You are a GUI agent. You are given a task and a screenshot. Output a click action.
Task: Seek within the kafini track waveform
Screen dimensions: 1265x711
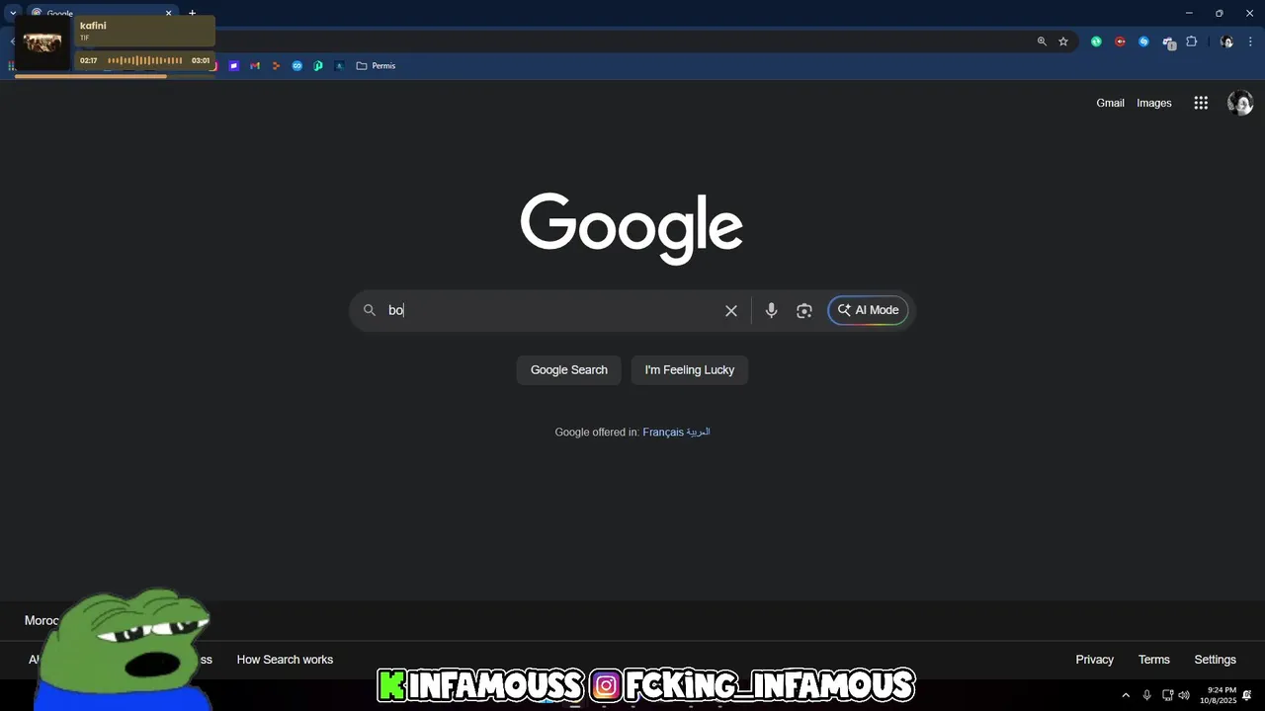coord(144,60)
